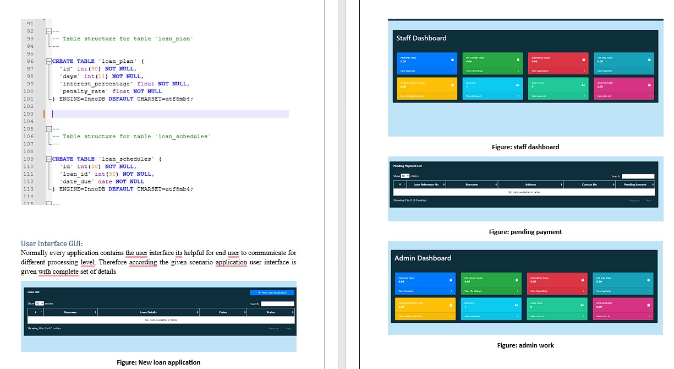Click the Loan List search input field
The width and height of the screenshot is (674, 369).
277,303
